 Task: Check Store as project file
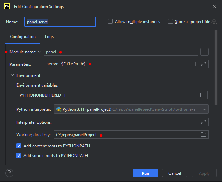(x=171, y=21)
